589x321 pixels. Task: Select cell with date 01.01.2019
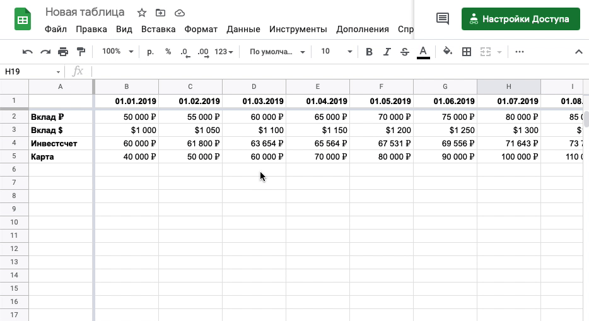tap(127, 101)
